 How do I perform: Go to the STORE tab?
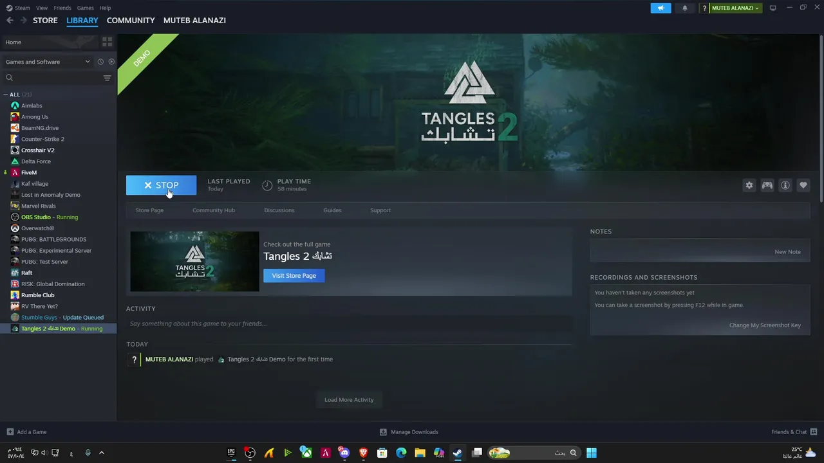(45, 21)
